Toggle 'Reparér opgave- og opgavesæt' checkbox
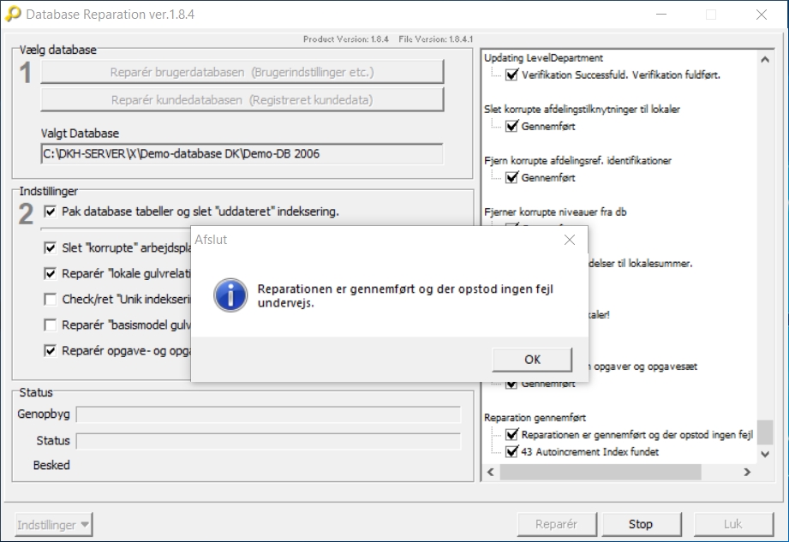This screenshot has width=789, height=542. pos(51,351)
